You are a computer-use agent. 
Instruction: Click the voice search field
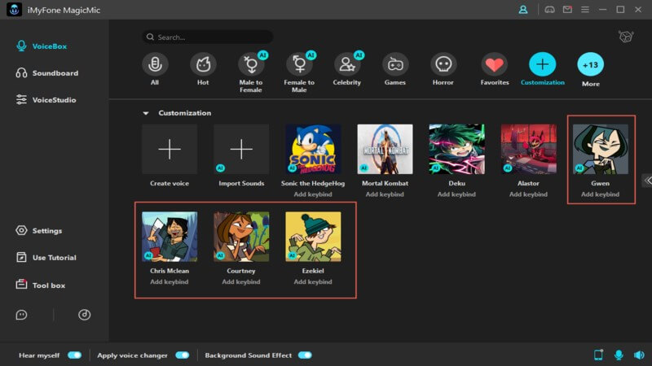click(x=207, y=37)
